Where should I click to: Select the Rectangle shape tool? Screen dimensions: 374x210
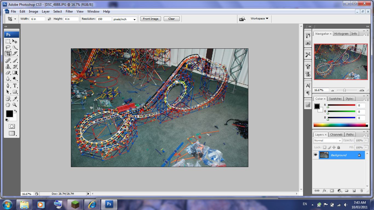point(15,92)
